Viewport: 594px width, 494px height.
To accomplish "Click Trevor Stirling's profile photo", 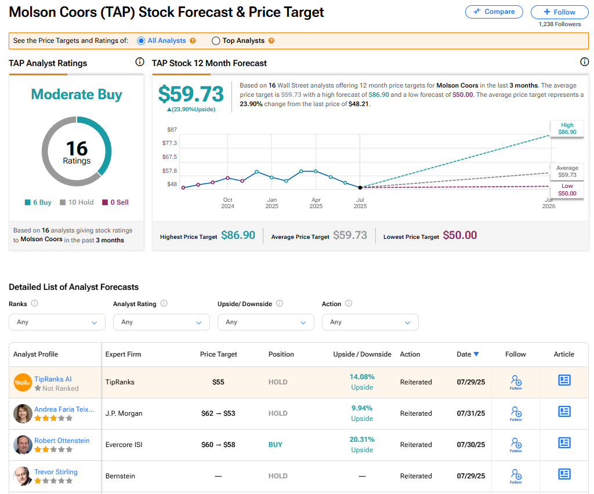I will [23, 475].
